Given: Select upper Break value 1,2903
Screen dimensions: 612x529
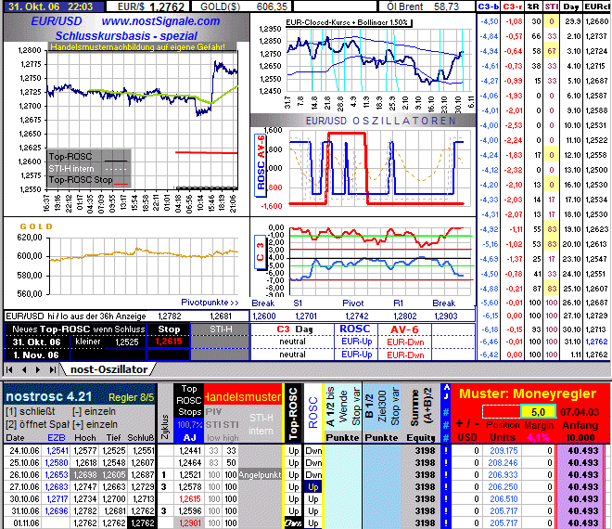Looking at the screenshot, I should (x=446, y=316).
